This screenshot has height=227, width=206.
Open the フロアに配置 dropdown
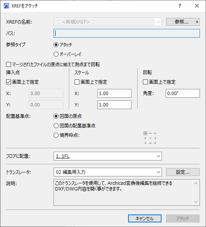(108, 156)
